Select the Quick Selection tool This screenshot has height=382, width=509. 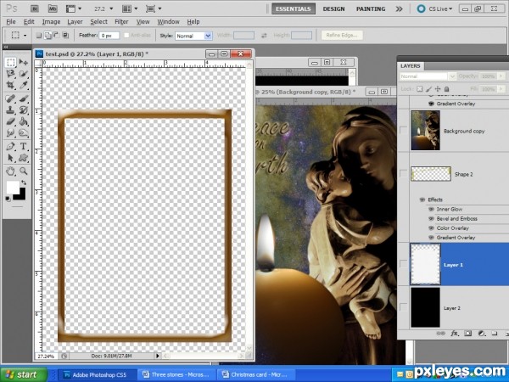click(24, 74)
